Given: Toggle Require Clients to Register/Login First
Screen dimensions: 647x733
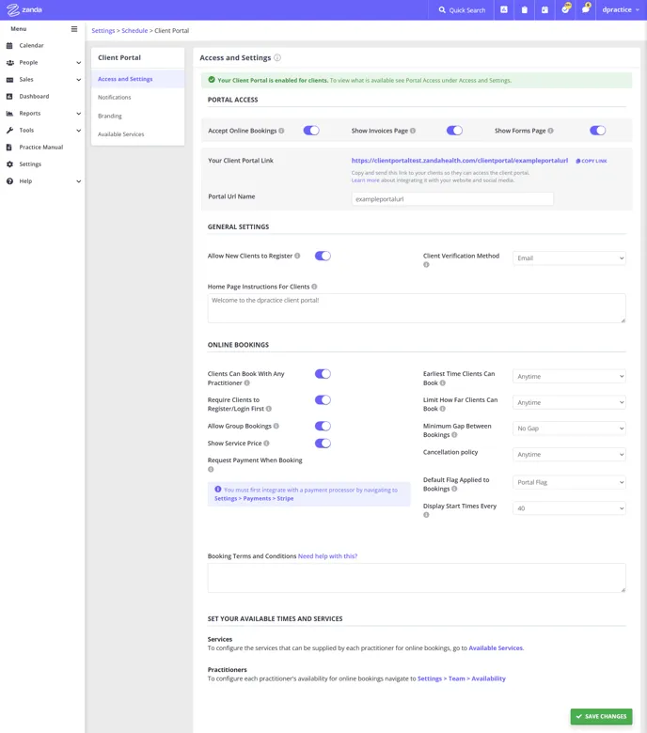Looking at the screenshot, I should click(323, 400).
